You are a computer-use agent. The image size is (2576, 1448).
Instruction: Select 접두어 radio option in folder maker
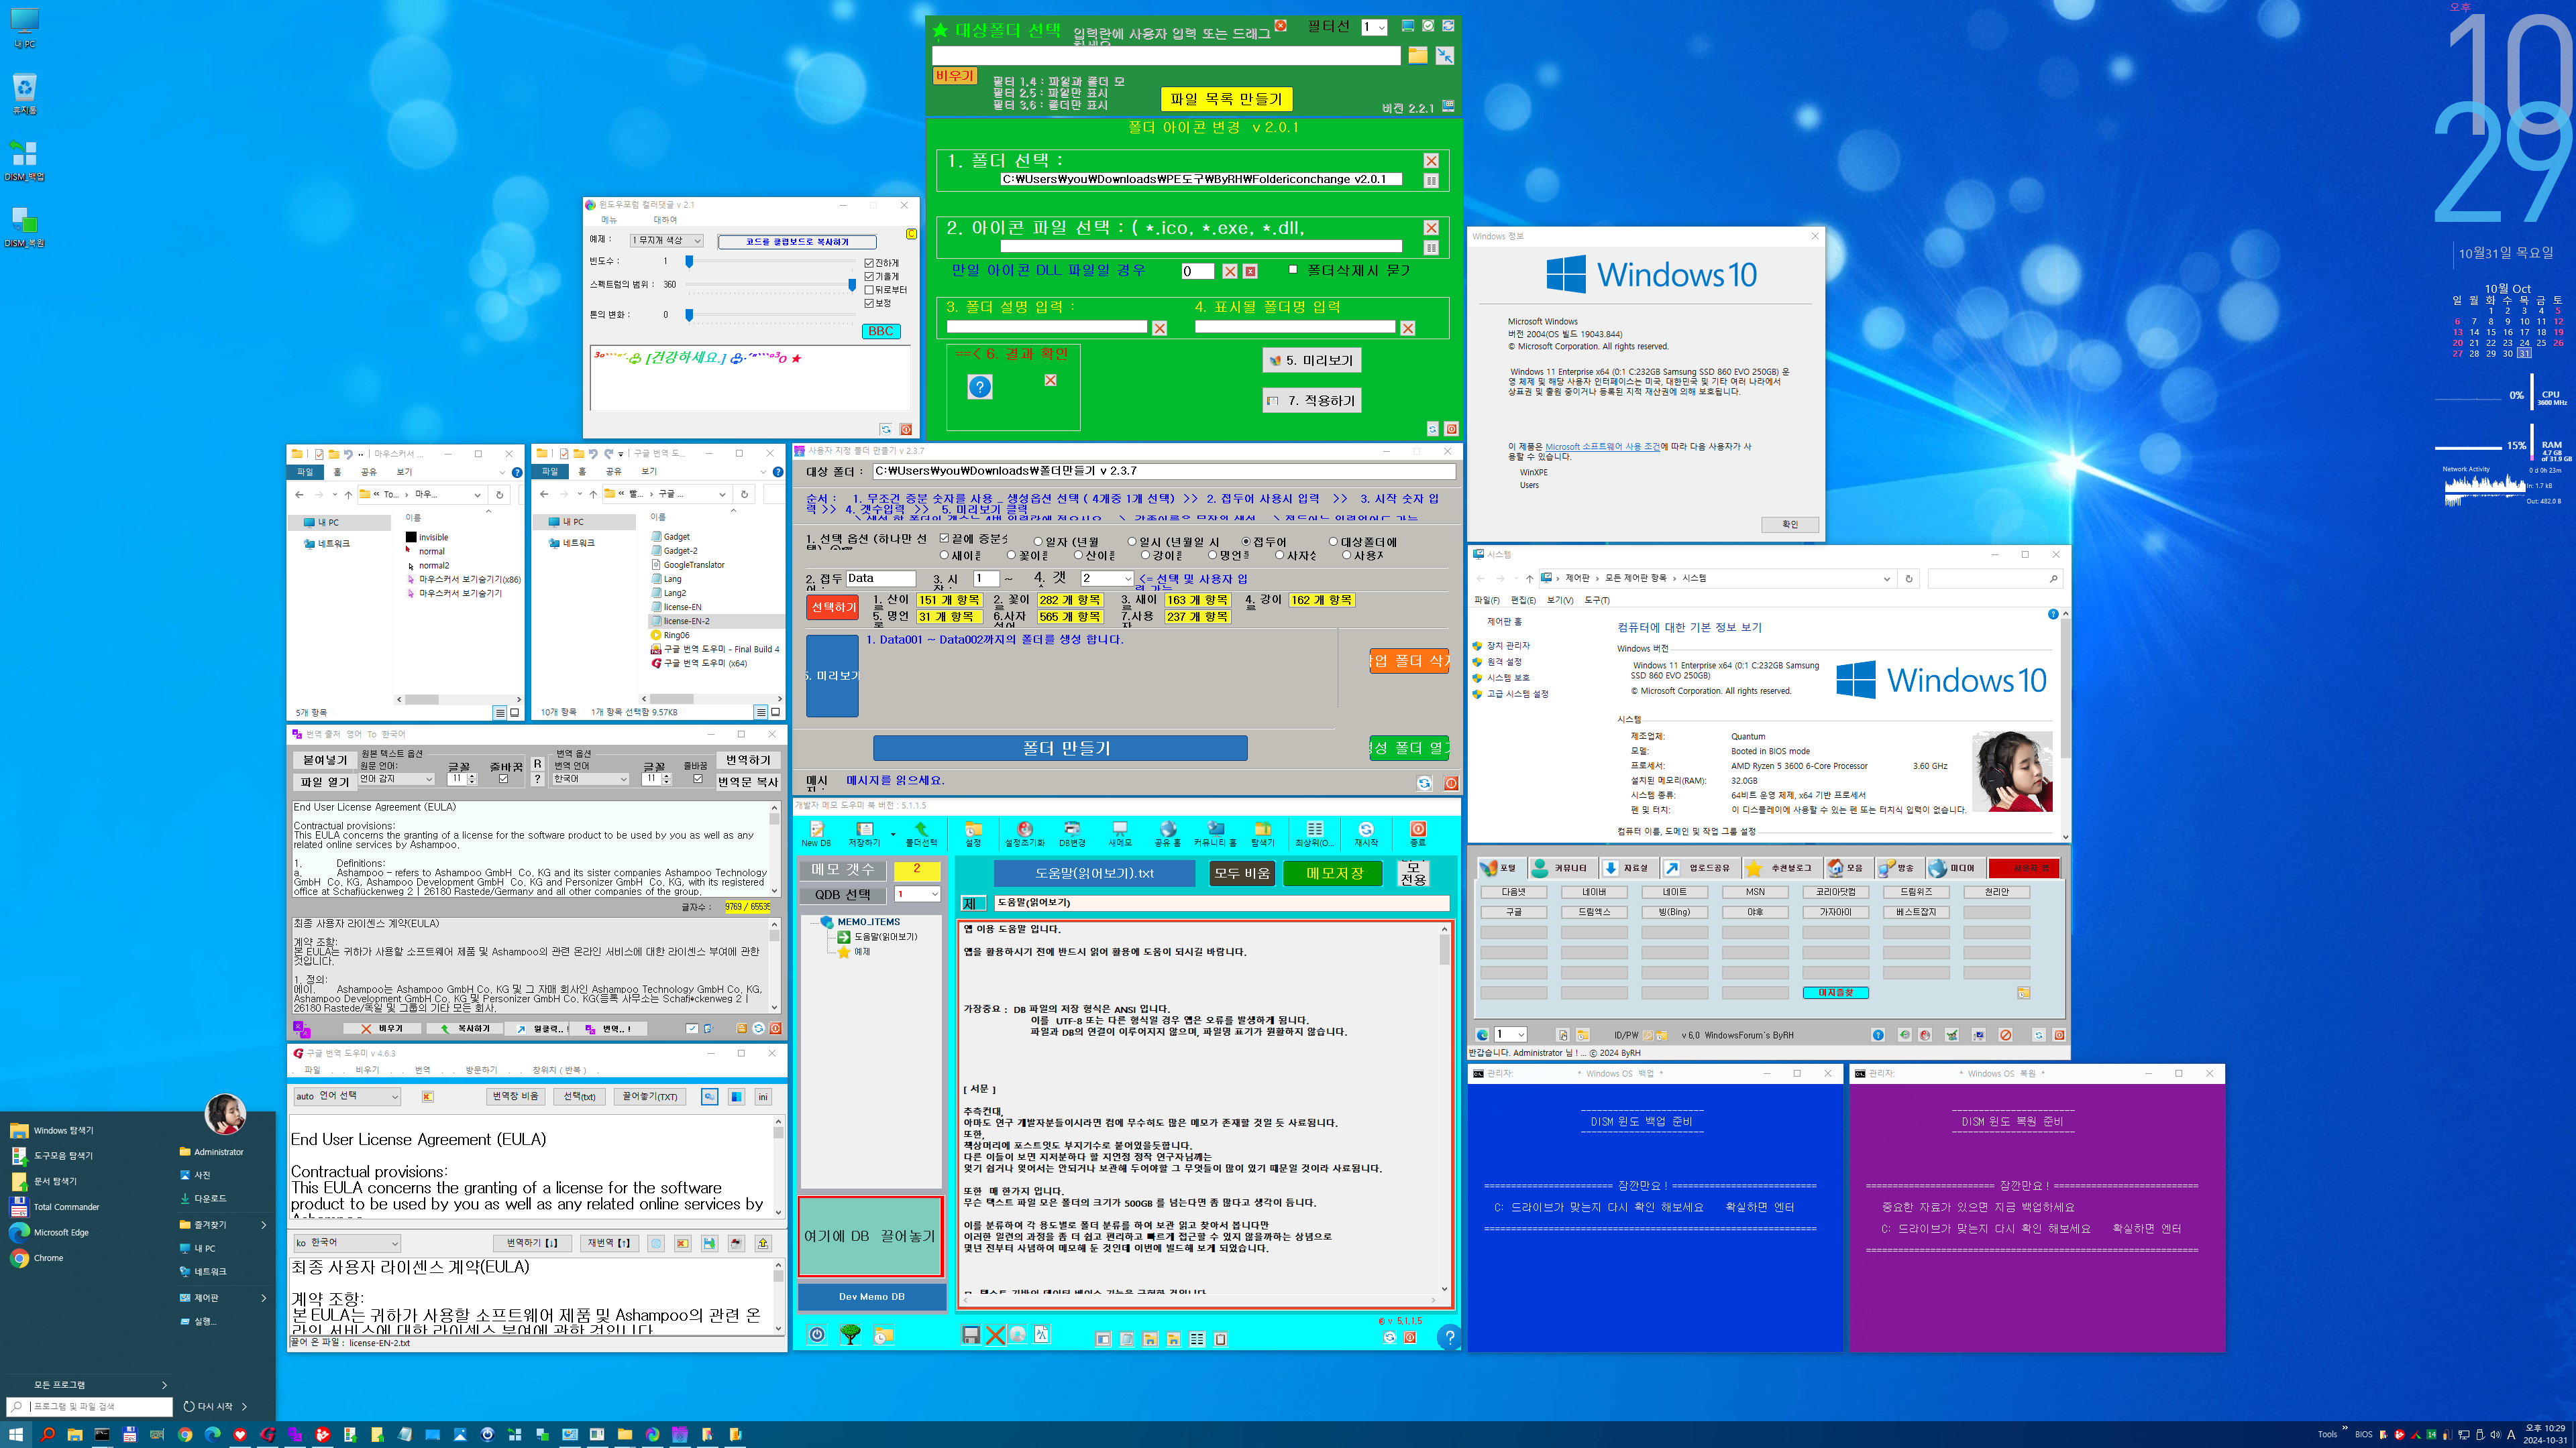pyautogui.click(x=1246, y=542)
